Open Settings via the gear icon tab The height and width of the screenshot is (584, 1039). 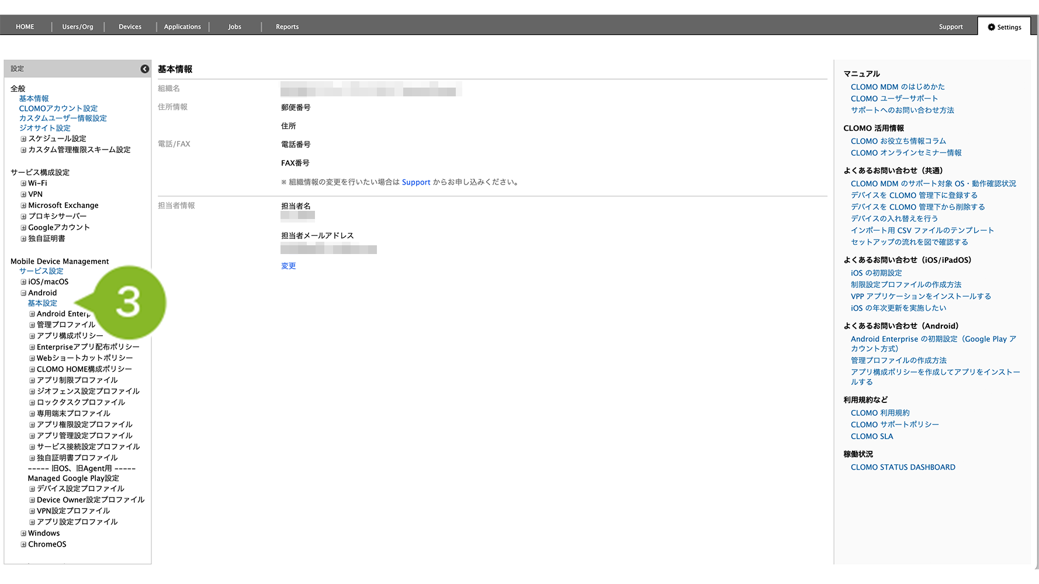[x=1004, y=27]
